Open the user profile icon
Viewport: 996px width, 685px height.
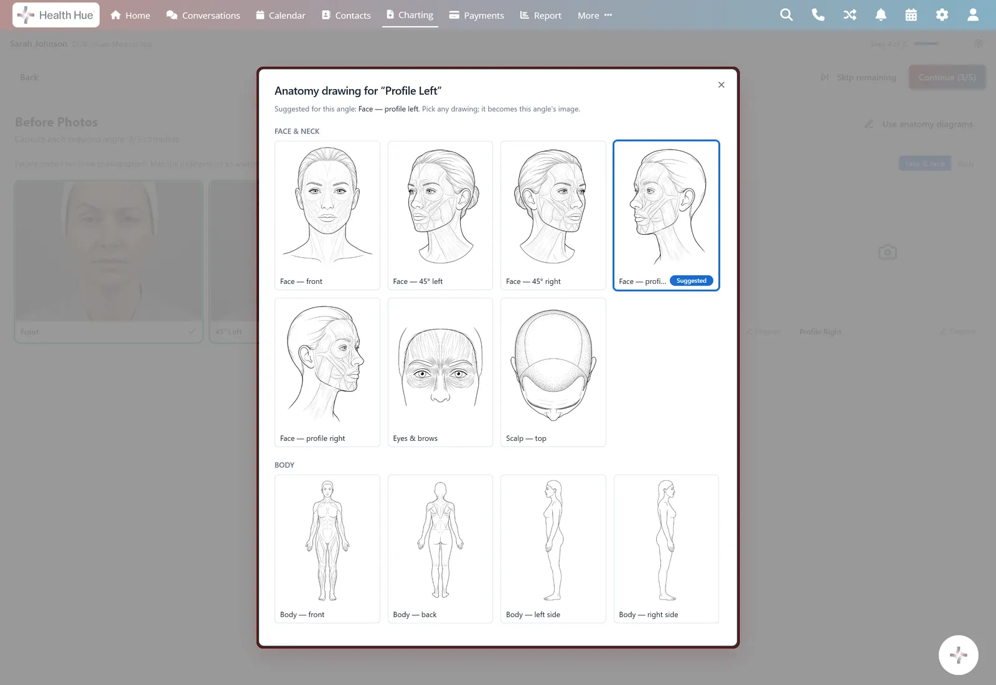(973, 15)
